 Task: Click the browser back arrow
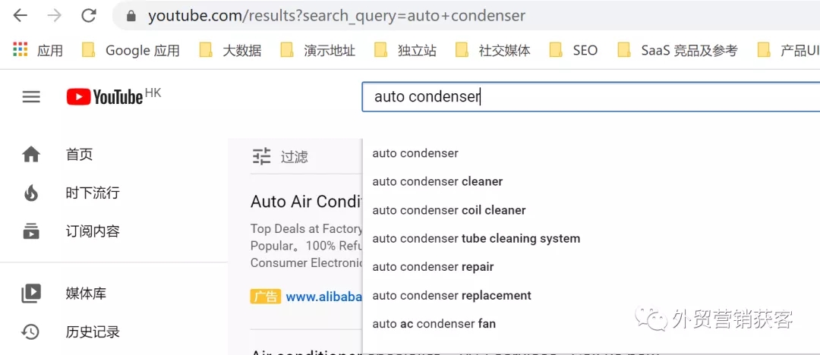click(x=20, y=16)
